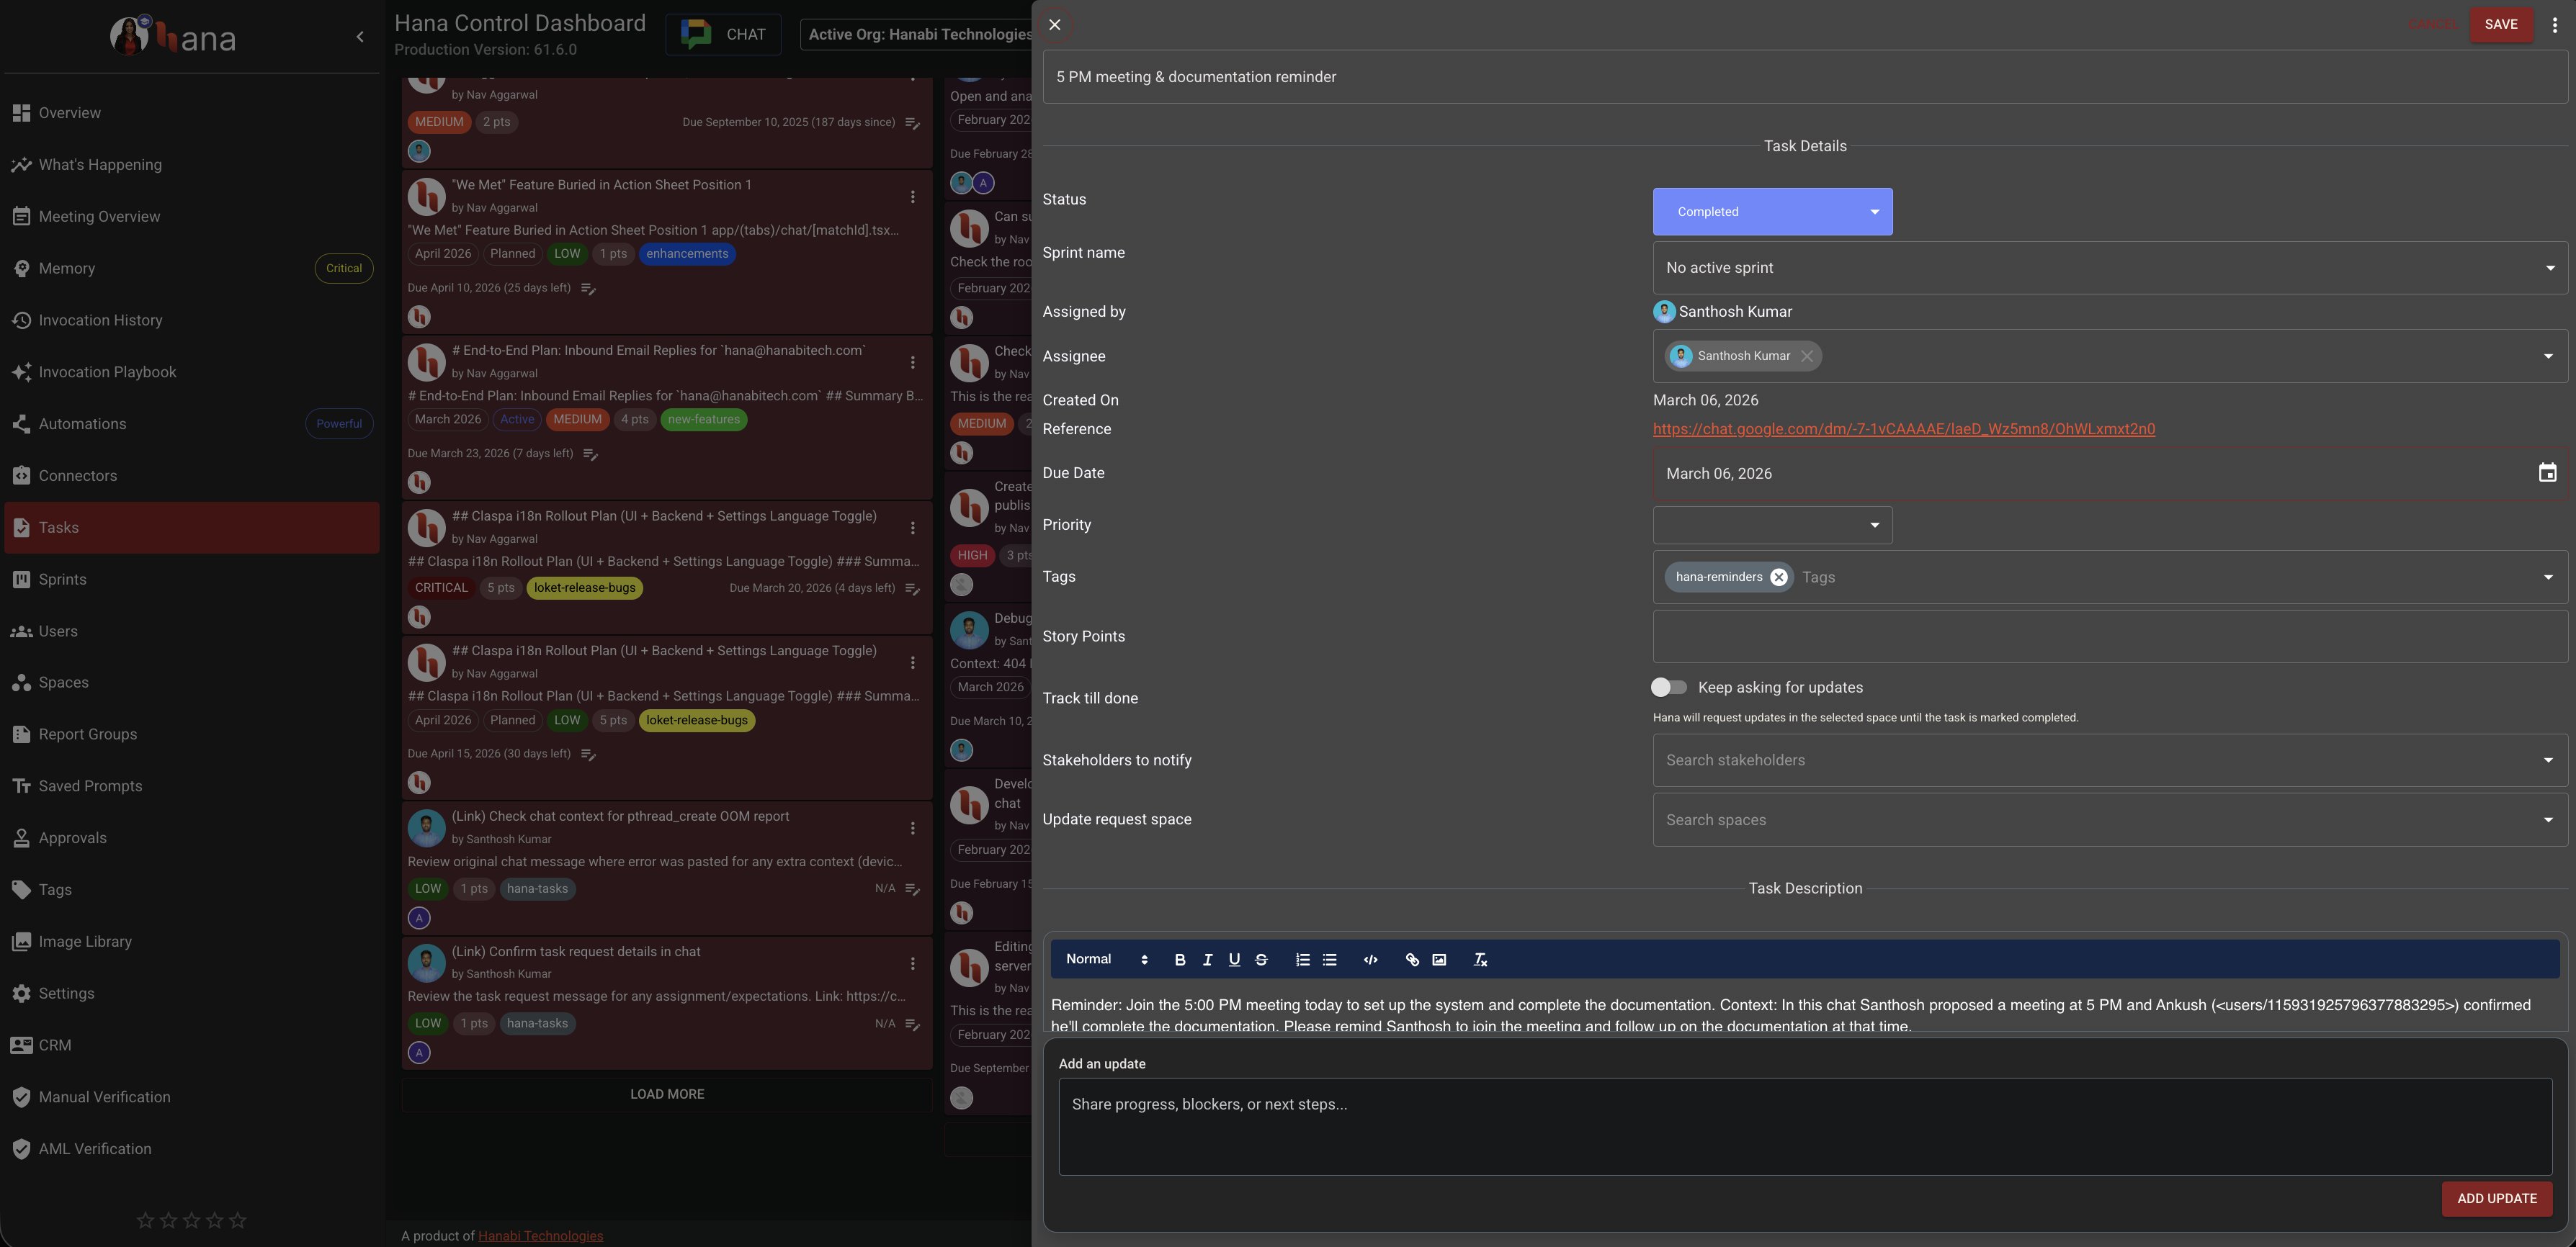Open the Google Chat reference link
This screenshot has width=2576, height=1247.
(1903, 428)
